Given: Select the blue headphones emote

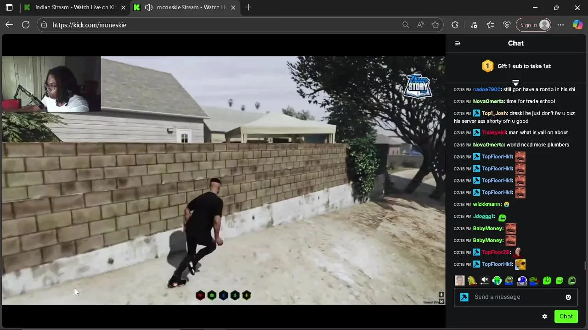Looking at the screenshot, I should pyautogui.click(x=522, y=280).
